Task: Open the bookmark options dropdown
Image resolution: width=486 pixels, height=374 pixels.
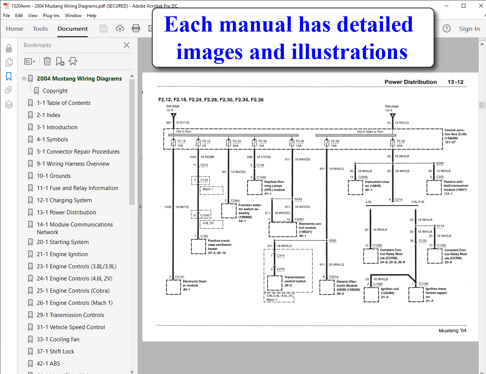Action: click(30, 61)
